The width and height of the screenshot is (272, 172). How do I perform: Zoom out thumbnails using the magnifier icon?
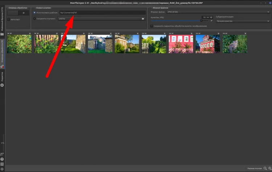(x=265, y=168)
